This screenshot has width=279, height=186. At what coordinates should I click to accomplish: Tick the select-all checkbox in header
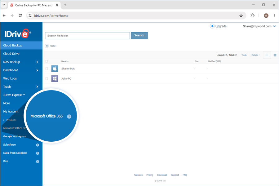click(x=46, y=61)
